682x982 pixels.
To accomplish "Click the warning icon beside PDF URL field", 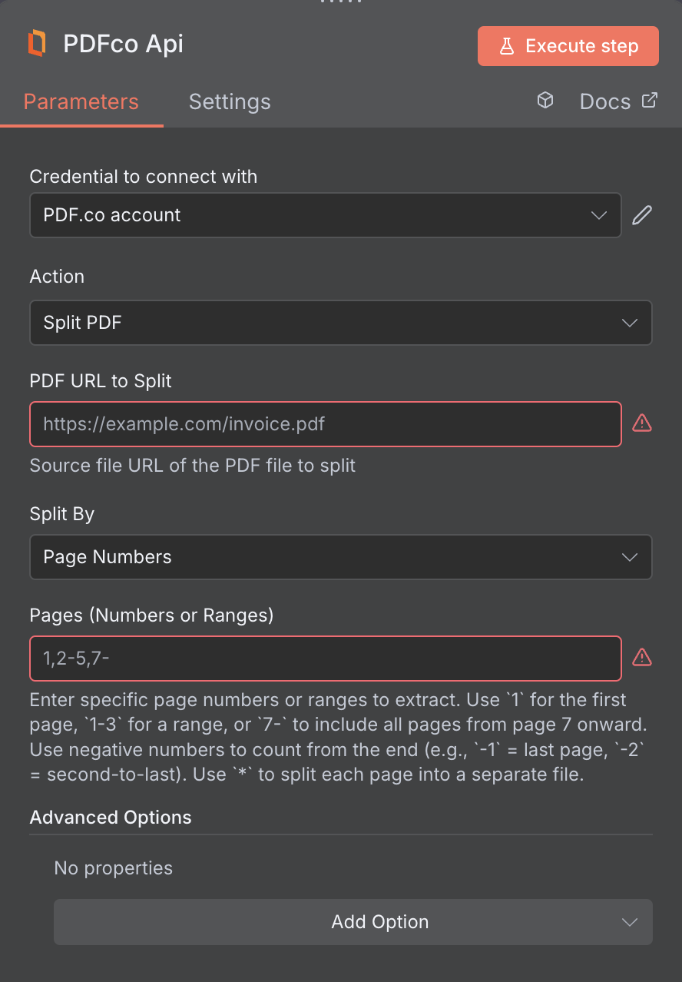I will (642, 423).
